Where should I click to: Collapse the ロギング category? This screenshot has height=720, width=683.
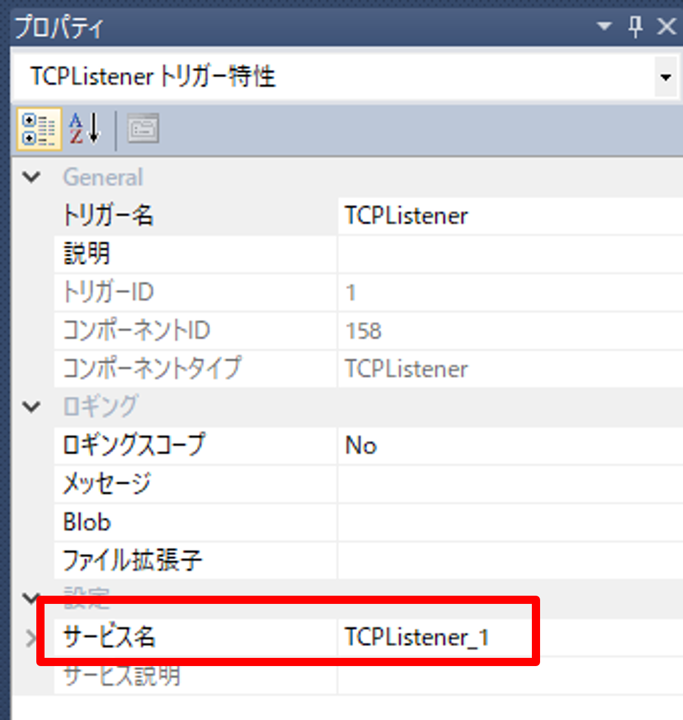[x=31, y=406]
